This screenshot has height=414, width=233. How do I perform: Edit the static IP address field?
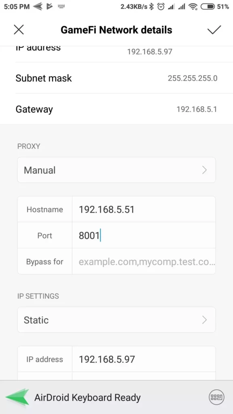[x=144, y=359]
